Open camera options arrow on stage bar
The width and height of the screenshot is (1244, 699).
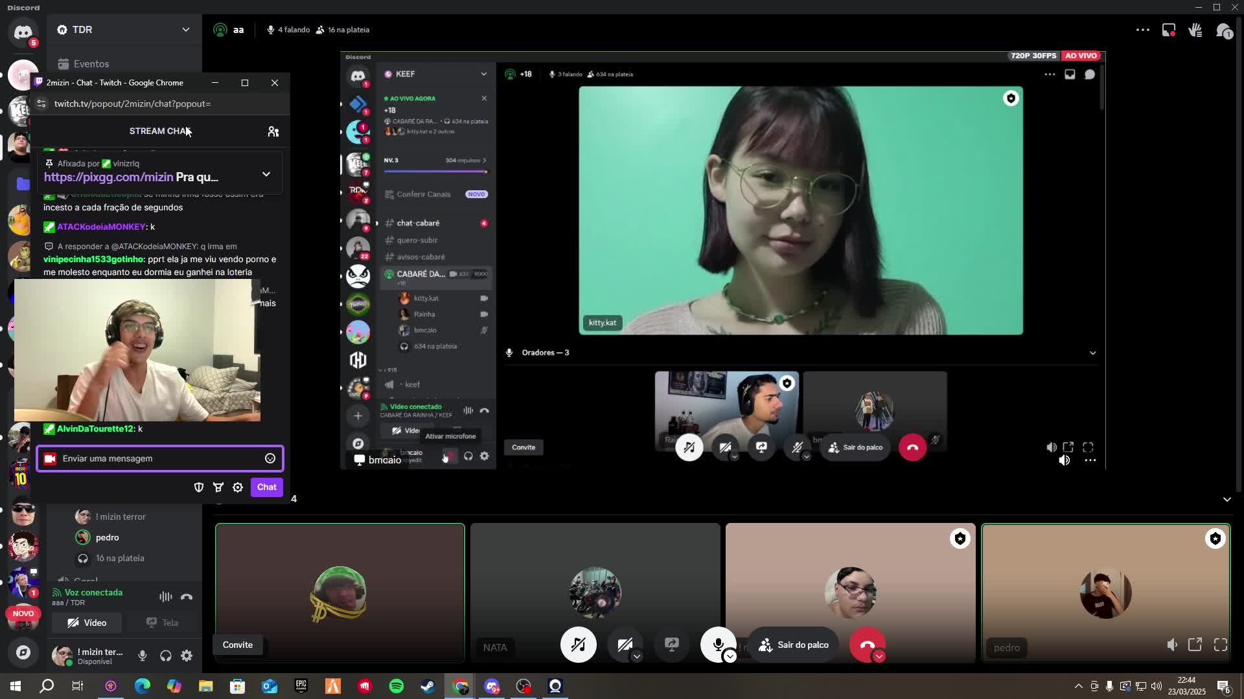pyautogui.click(x=637, y=656)
